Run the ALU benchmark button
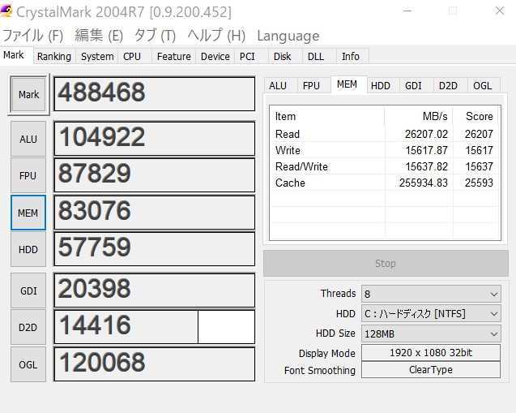516x413 pixels. pos(28,139)
